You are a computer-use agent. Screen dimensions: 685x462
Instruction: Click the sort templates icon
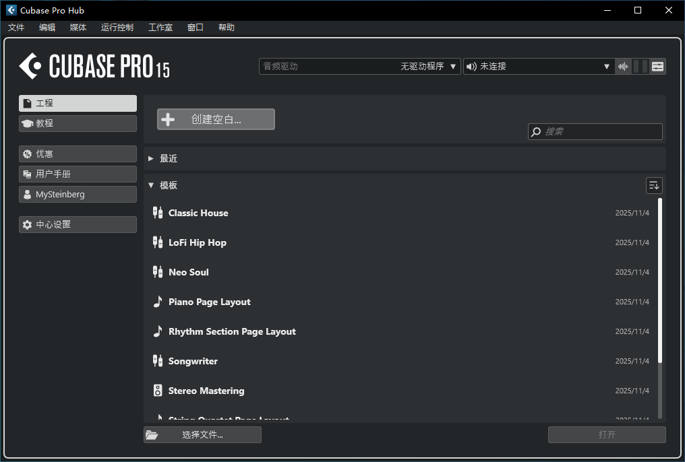pos(654,185)
